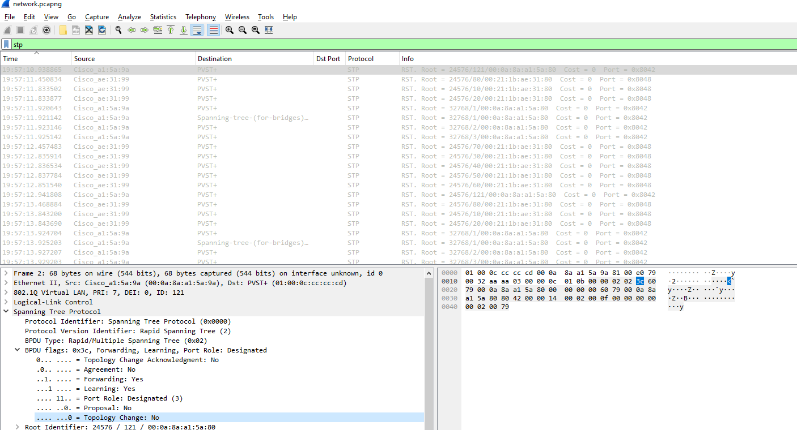Click the find packet magnifier icon
This screenshot has height=430, width=797.
[x=118, y=30]
